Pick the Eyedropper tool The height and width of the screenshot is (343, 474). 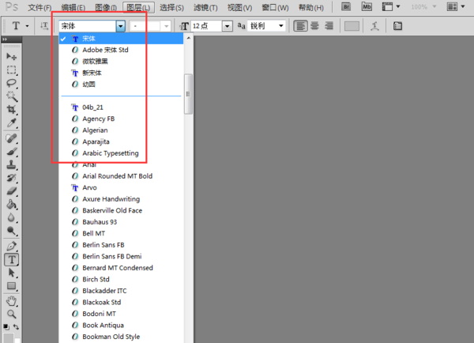(12, 122)
